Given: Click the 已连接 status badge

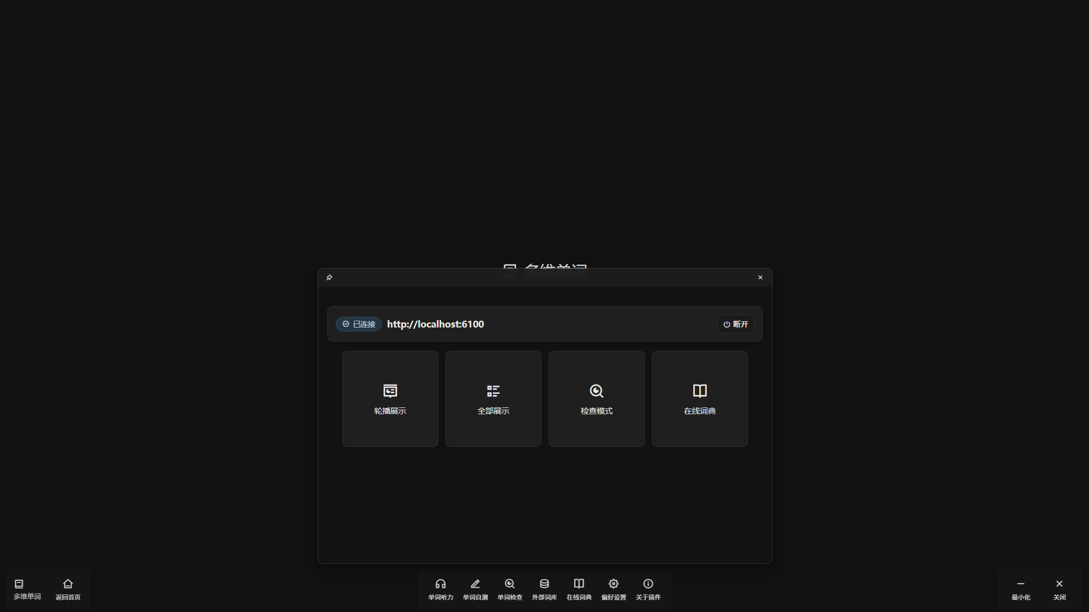Looking at the screenshot, I should [x=358, y=324].
